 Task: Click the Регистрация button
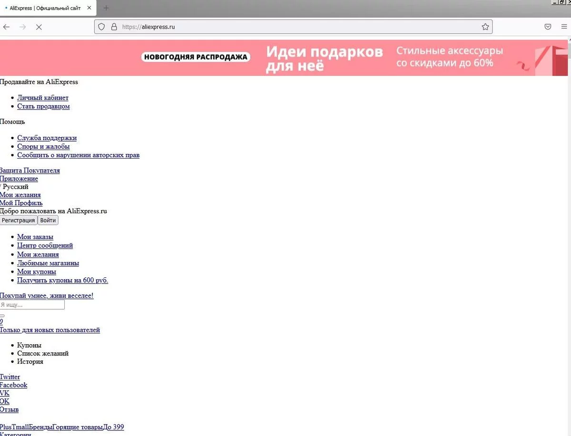pos(19,220)
